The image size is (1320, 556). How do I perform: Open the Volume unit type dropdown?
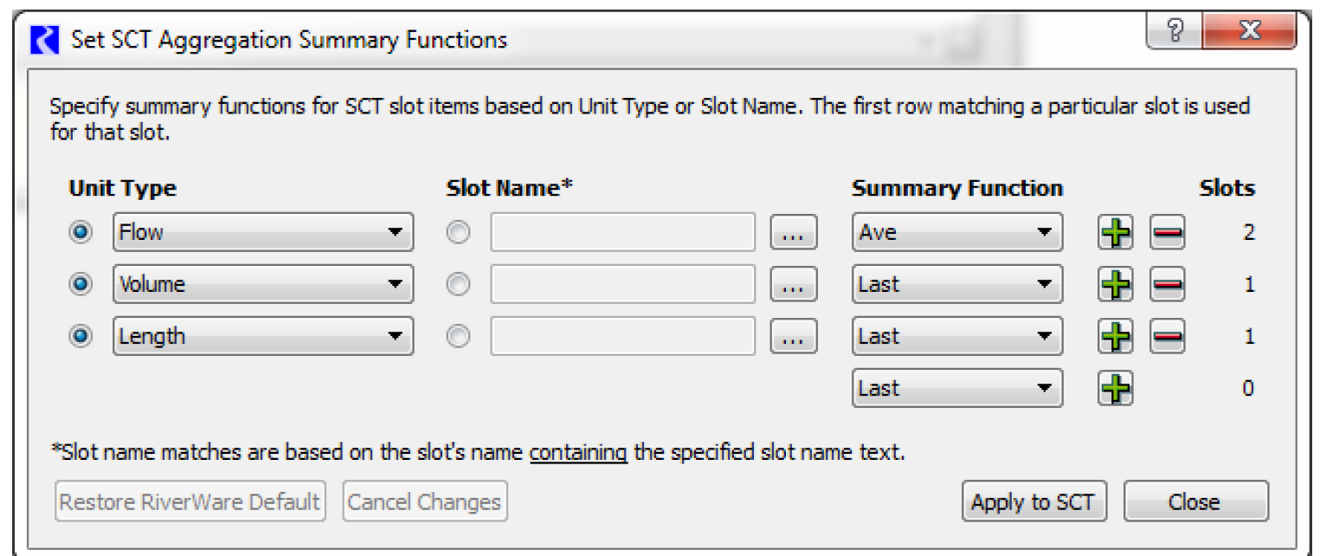pyautogui.click(x=263, y=285)
